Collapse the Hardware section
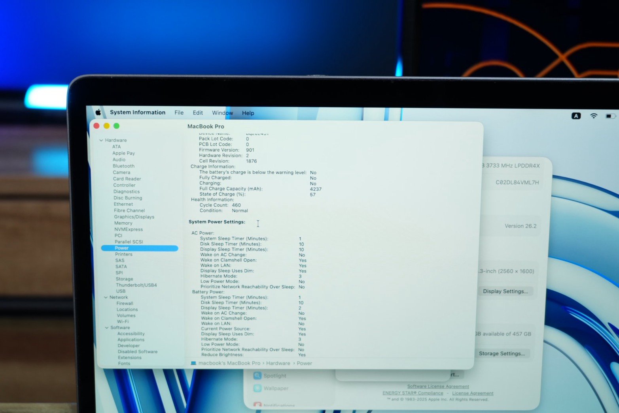Image resolution: width=619 pixels, height=413 pixels. pos(101,140)
